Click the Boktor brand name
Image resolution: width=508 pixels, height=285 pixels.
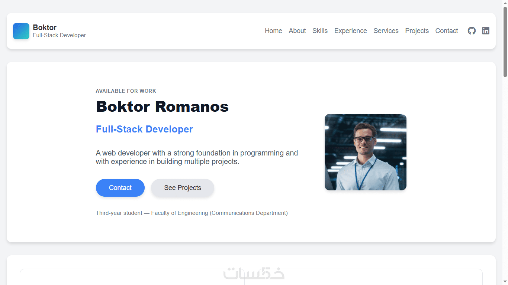tap(45, 27)
